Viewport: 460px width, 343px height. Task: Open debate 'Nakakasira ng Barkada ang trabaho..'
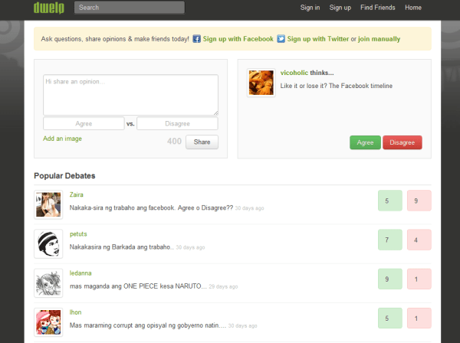tap(121, 247)
